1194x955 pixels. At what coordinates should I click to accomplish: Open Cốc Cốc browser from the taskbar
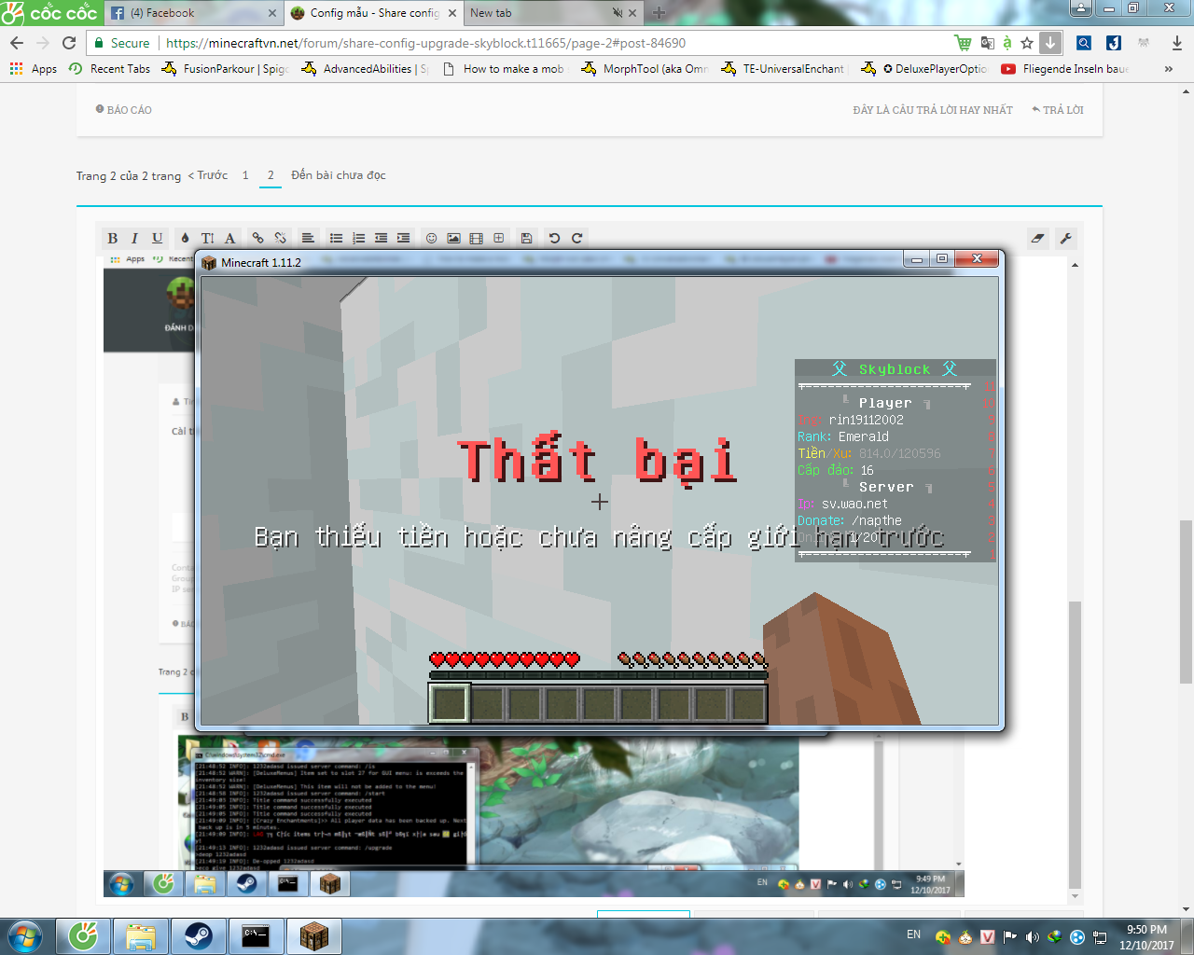click(x=83, y=936)
